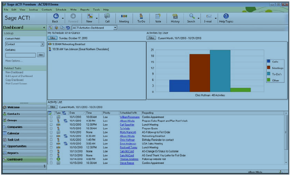Open Groups in navigation bar
290x176 pixels.
[24, 120]
